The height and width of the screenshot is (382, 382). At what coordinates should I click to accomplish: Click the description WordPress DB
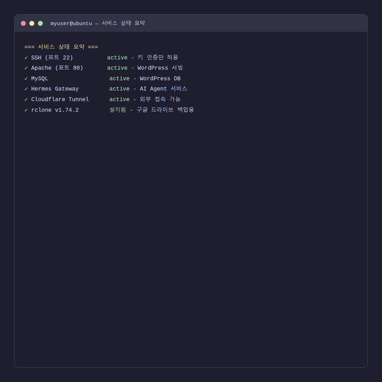click(160, 79)
